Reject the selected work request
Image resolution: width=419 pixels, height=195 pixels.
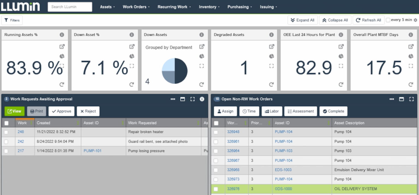[88, 111]
